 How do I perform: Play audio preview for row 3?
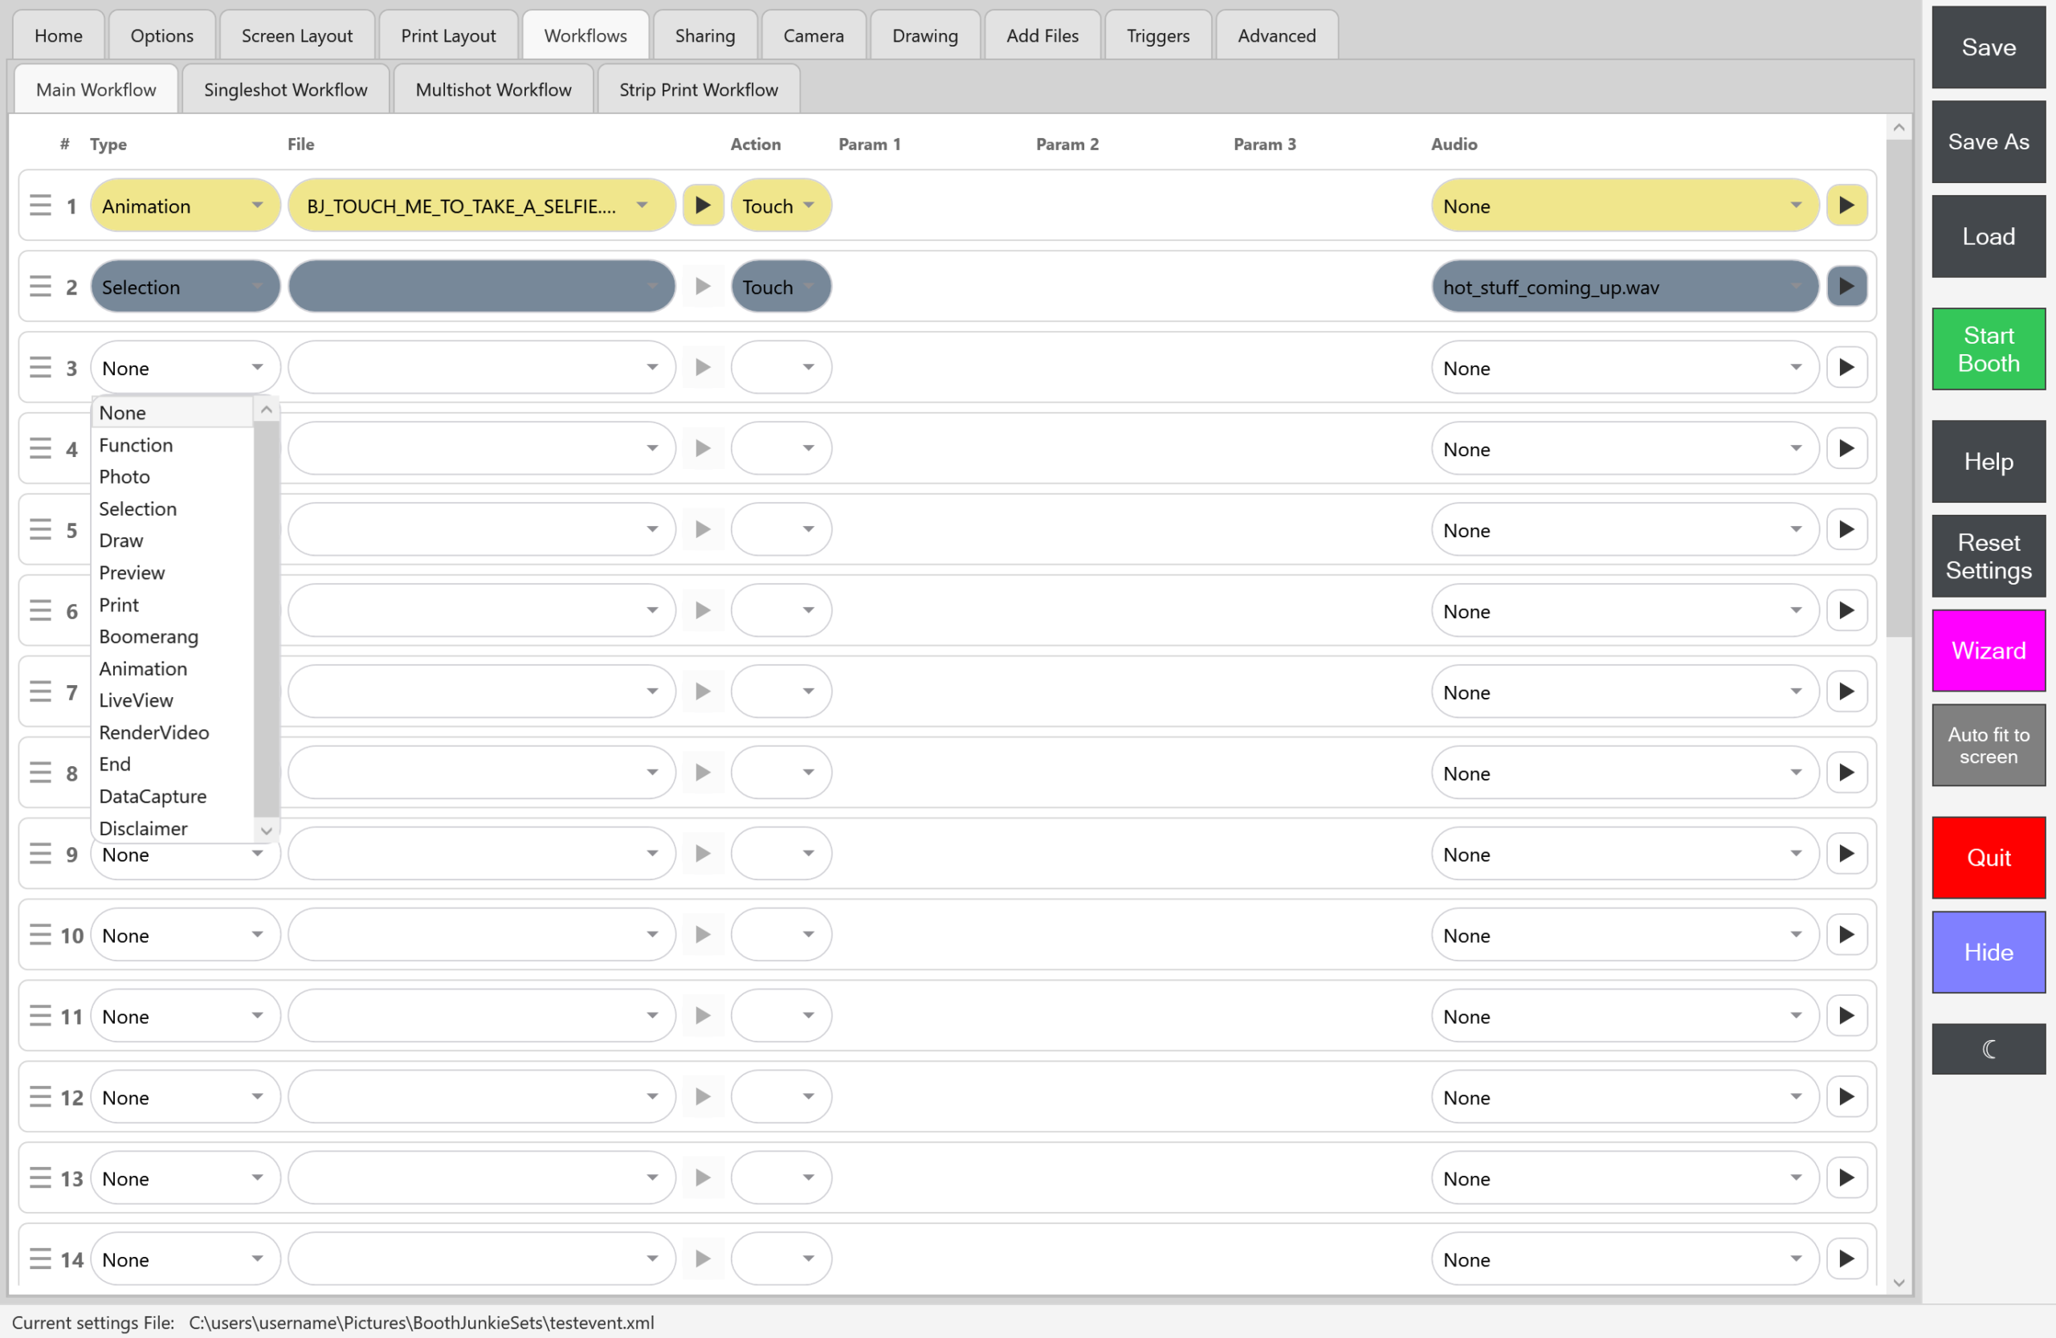pyautogui.click(x=1846, y=368)
